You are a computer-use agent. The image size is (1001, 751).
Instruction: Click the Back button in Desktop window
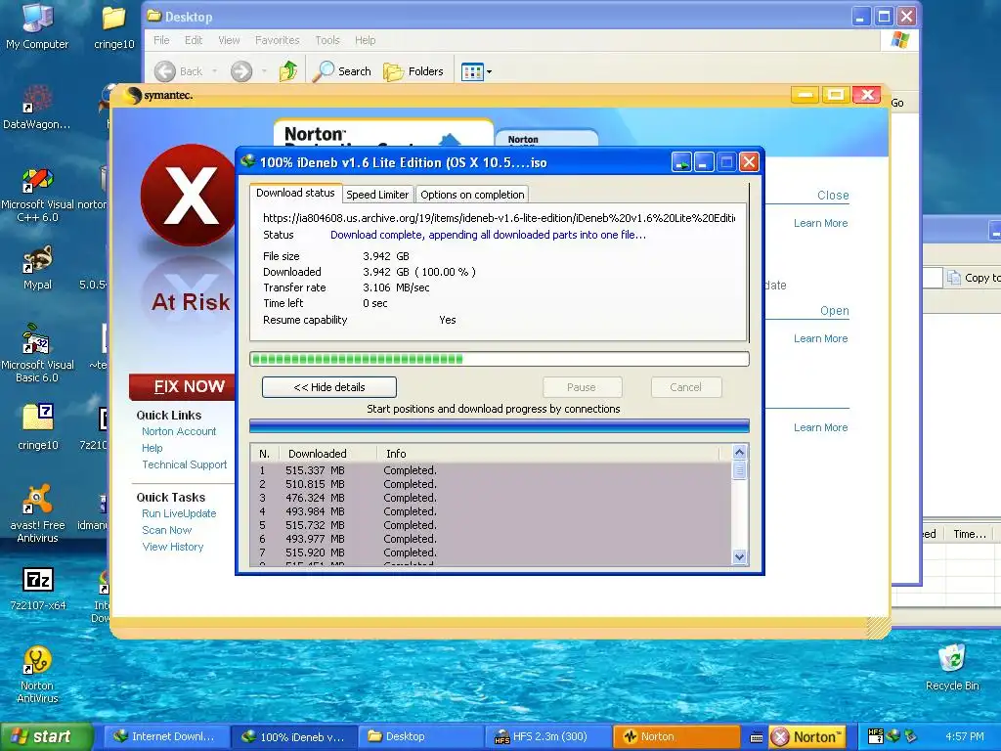point(179,70)
